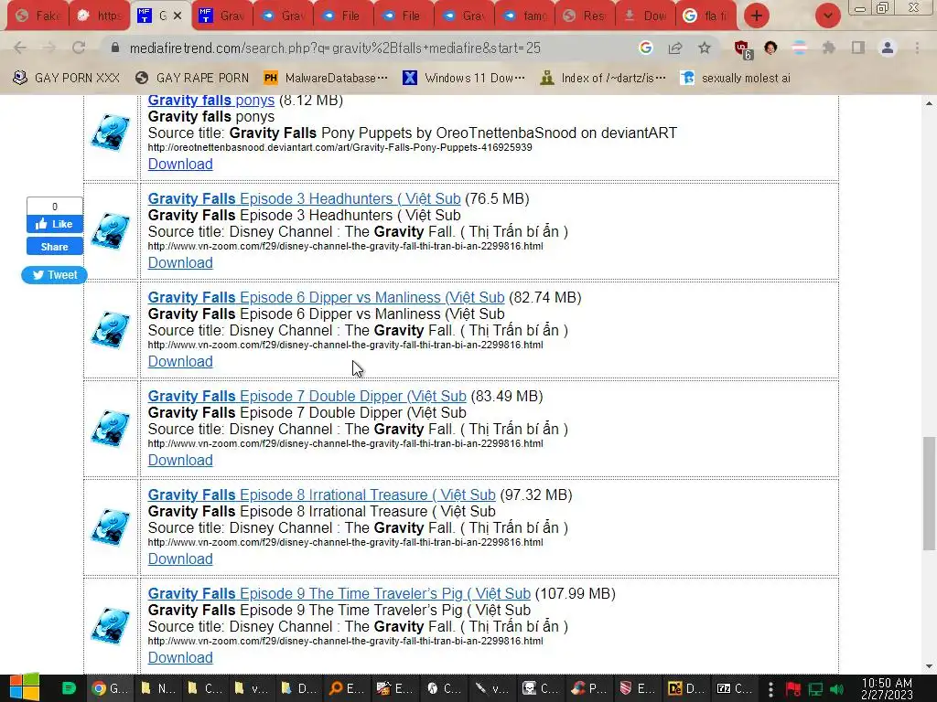Viewport: 937px width, 702px height.
Task: Expand the tab search dropdown arrow
Action: click(x=827, y=16)
